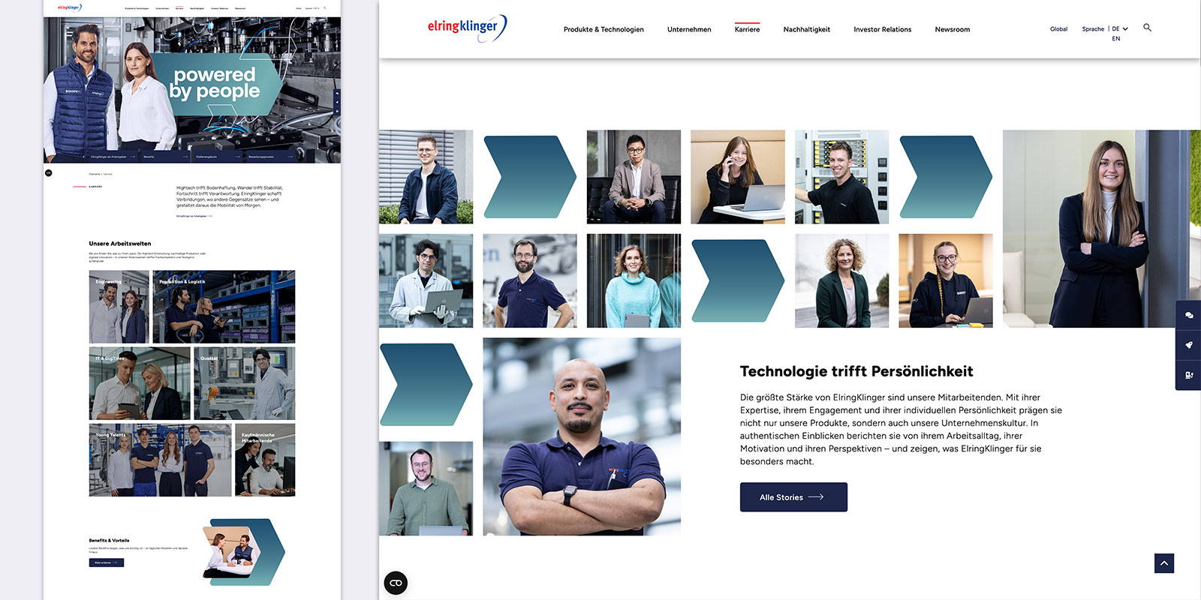Expand the DE language dropdown
1201x600 pixels.
pyautogui.click(x=1120, y=29)
